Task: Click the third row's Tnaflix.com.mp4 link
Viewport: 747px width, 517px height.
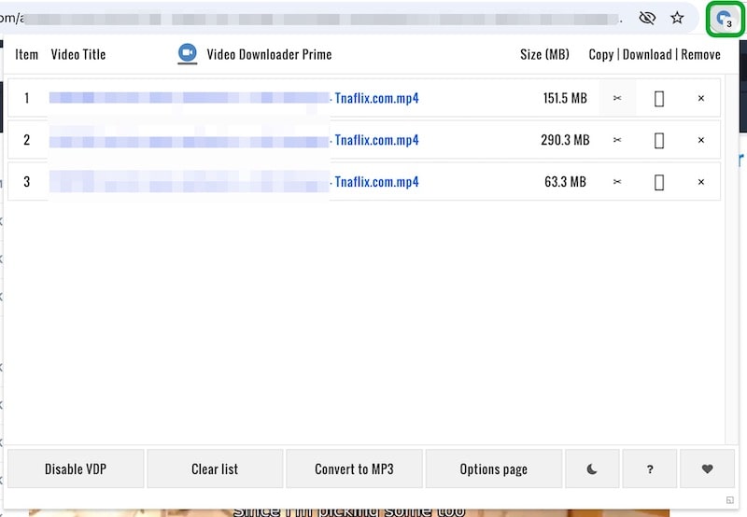Action: click(x=376, y=182)
